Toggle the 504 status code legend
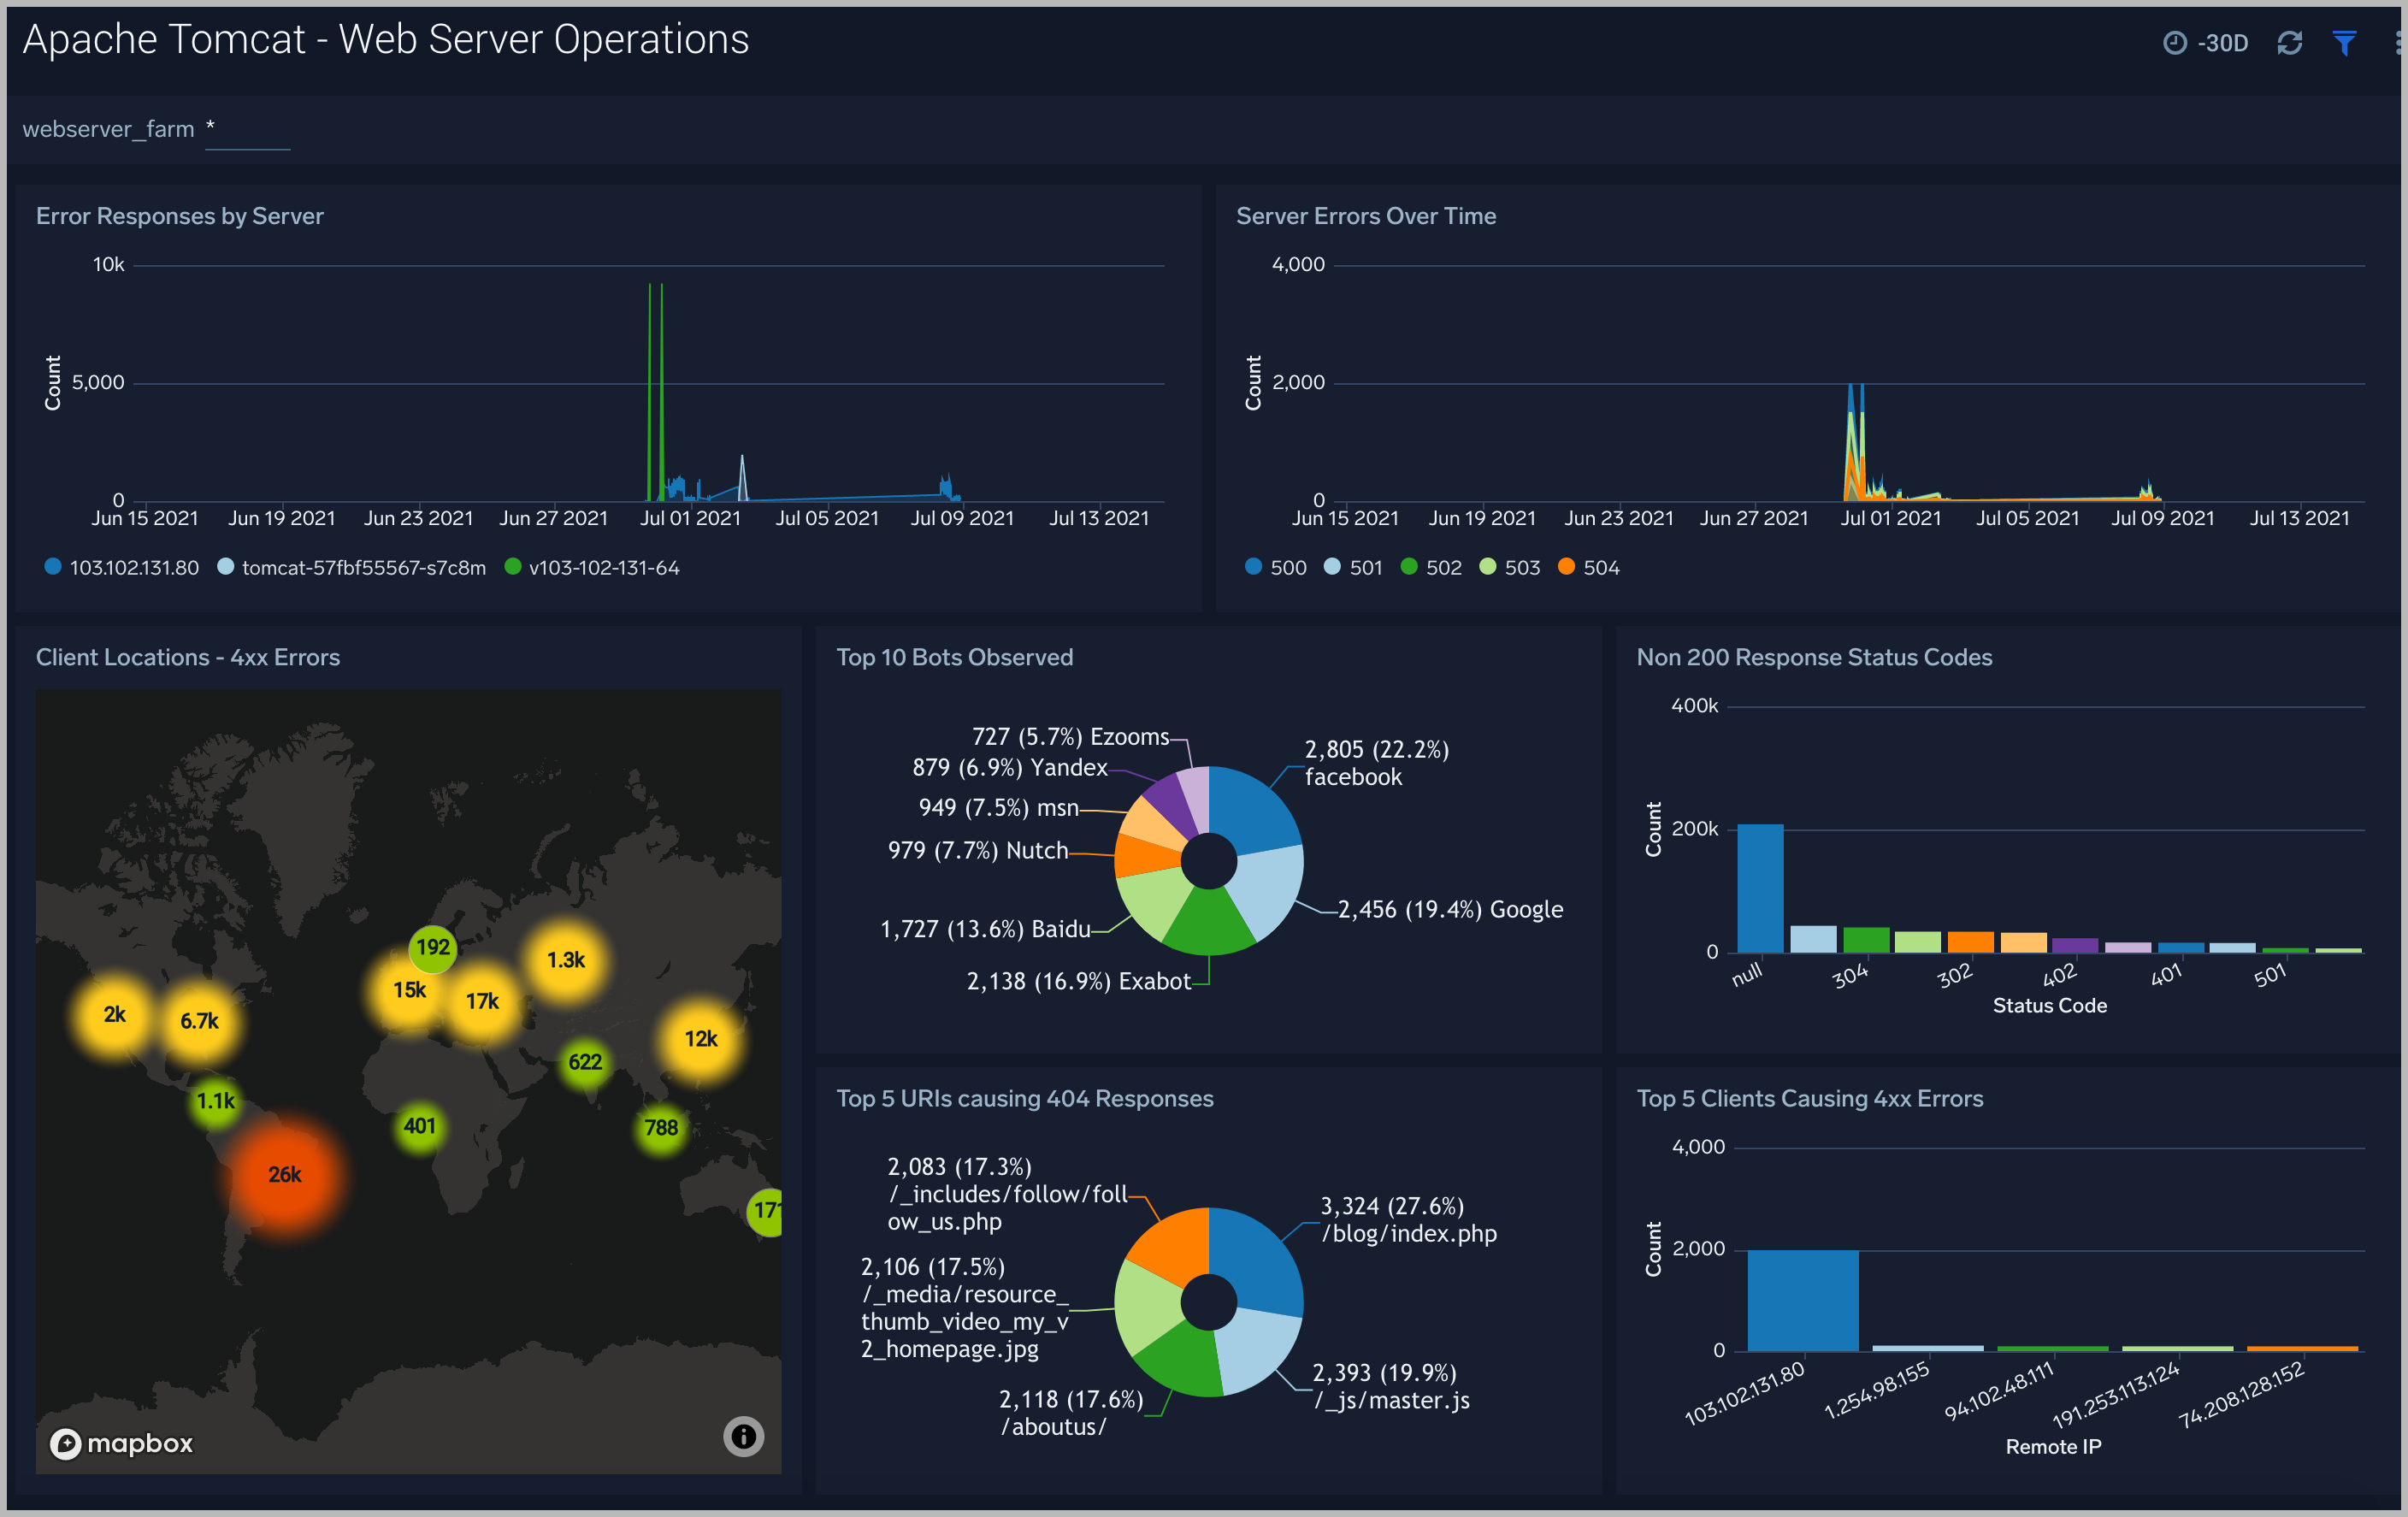 (x=1600, y=568)
